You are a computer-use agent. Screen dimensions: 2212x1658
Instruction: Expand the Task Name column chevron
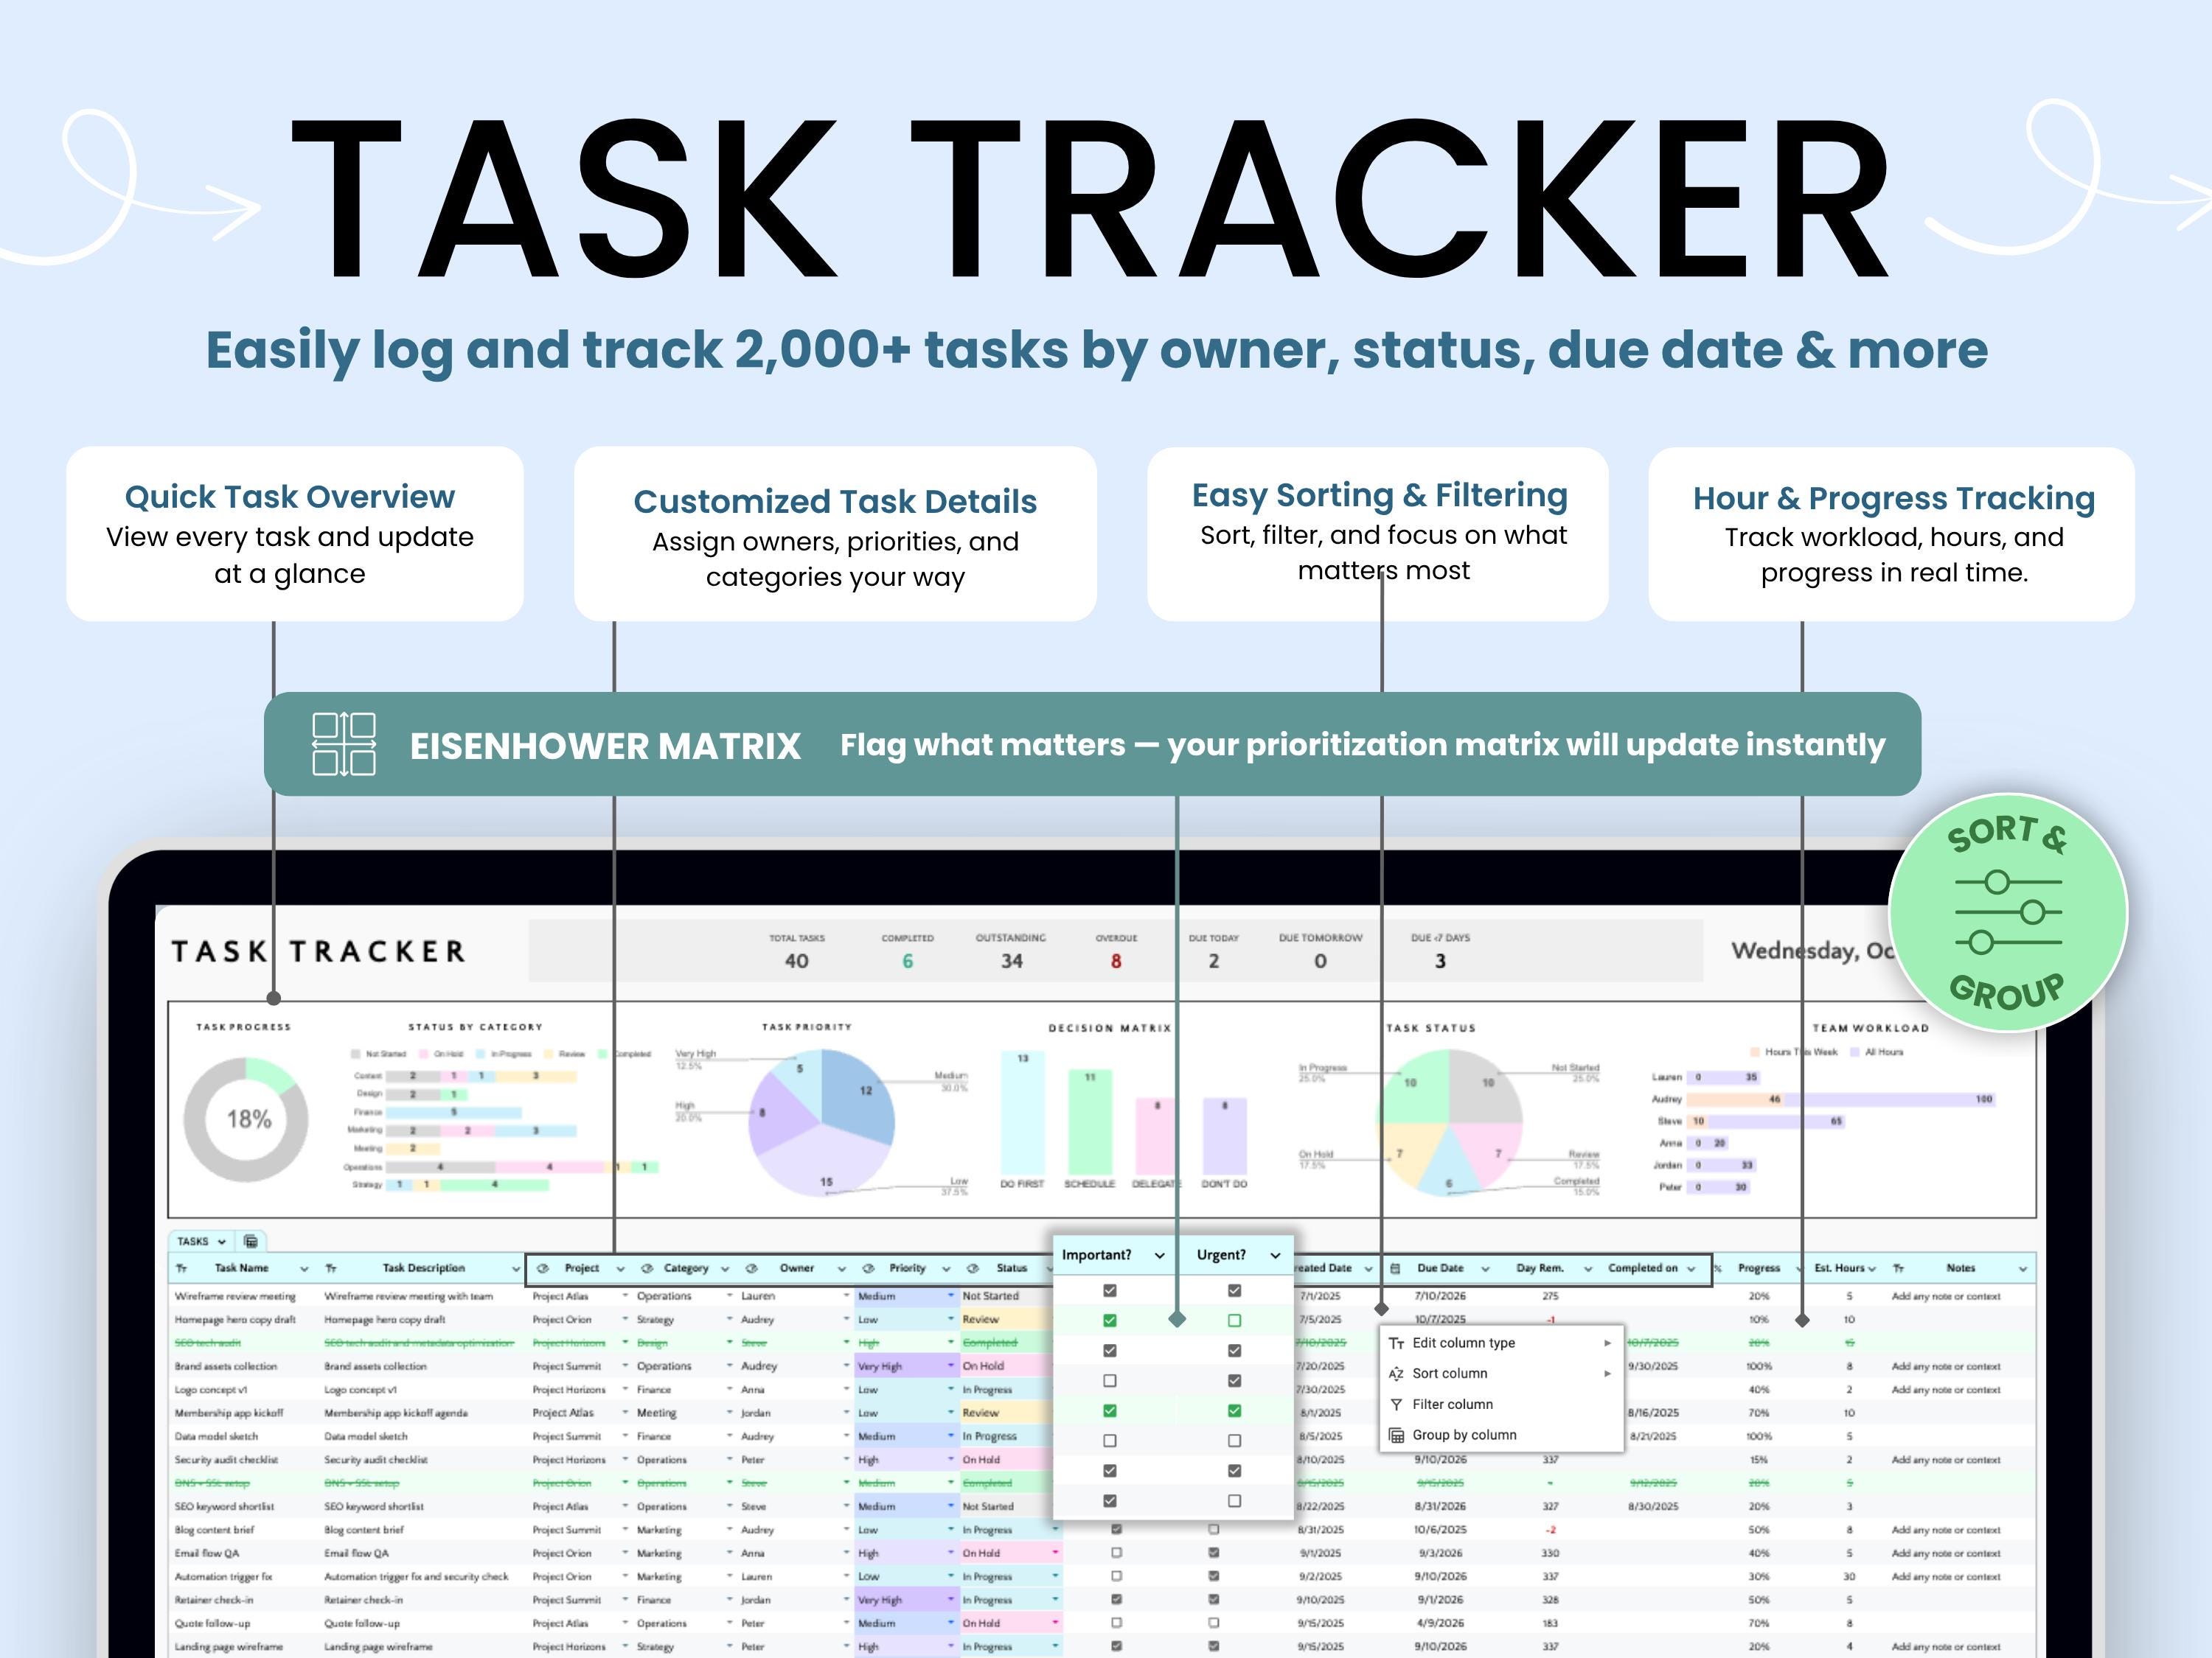click(x=304, y=1269)
